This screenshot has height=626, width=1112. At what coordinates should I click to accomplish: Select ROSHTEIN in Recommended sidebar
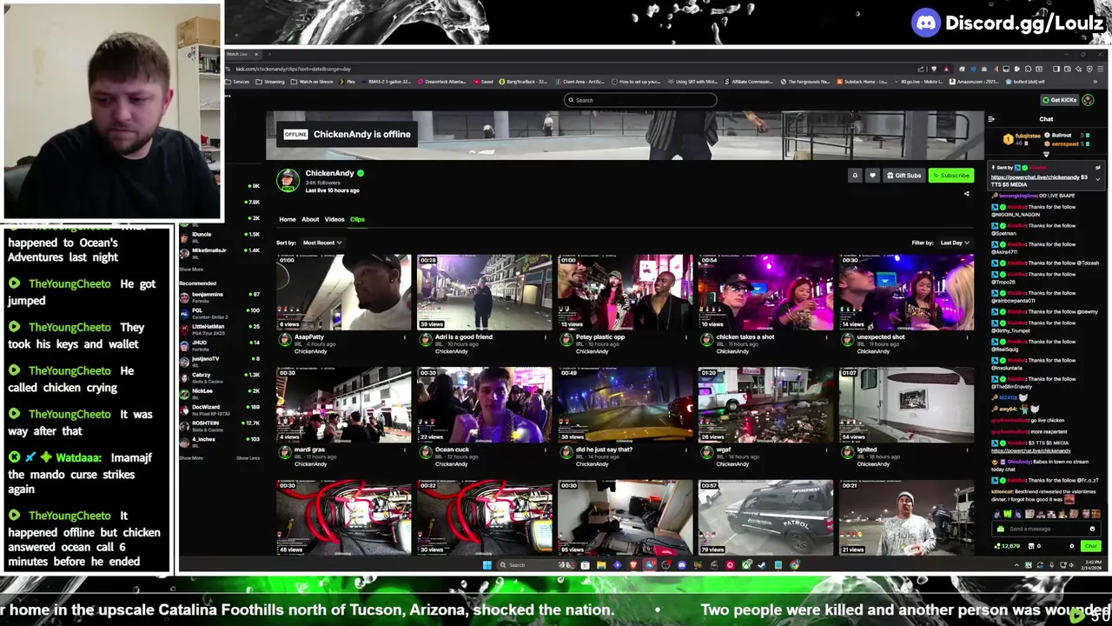point(220,424)
